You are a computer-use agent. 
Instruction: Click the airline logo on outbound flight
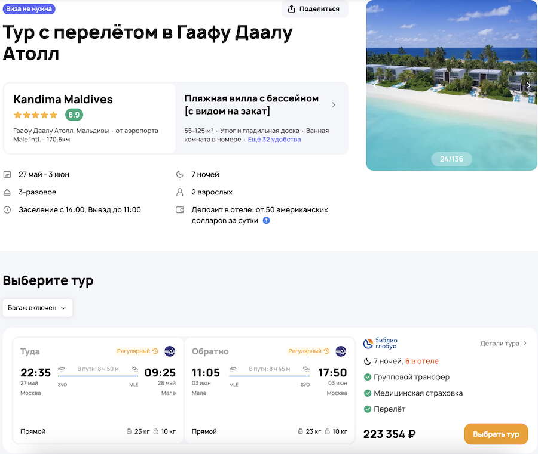170,351
